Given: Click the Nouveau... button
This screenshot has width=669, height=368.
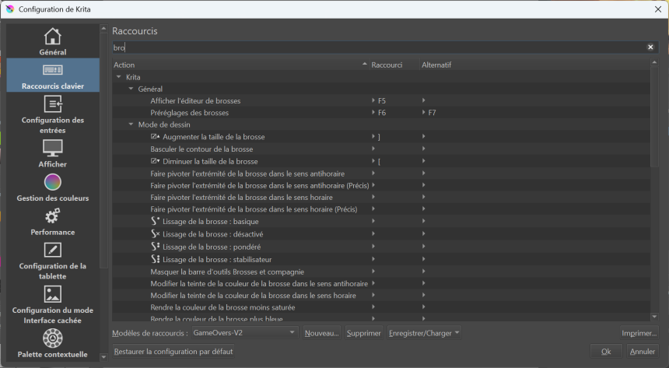Looking at the screenshot, I should [321, 333].
